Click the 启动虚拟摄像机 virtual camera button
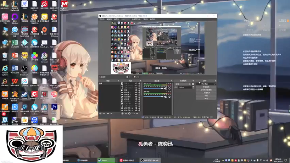 click(x=206, y=90)
